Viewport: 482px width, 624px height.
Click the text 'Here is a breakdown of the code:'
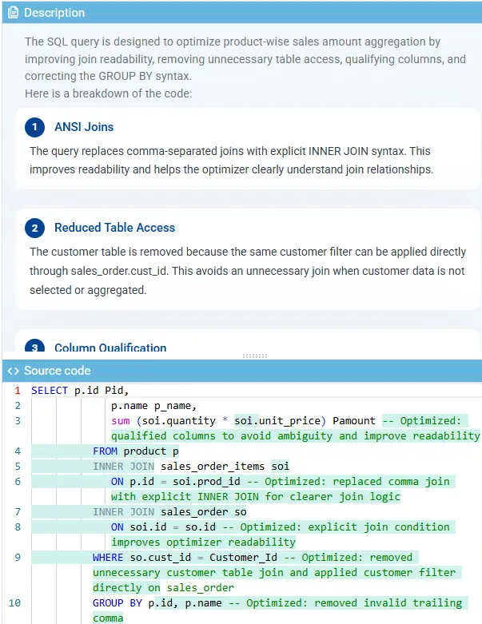click(108, 93)
